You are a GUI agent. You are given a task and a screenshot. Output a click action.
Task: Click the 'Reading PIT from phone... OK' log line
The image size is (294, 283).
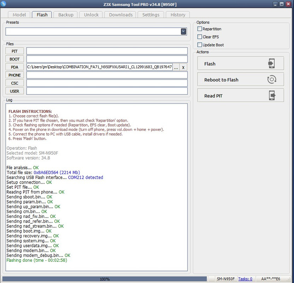coord(35,192)
